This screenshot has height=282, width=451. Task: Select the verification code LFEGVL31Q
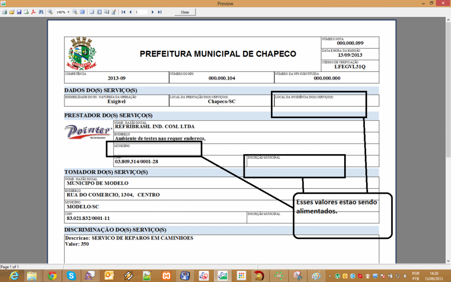pos(350,67)
